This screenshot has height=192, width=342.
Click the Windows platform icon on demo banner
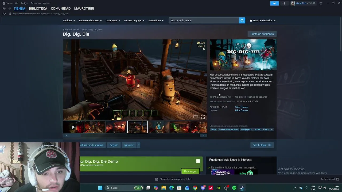[198, 161]
